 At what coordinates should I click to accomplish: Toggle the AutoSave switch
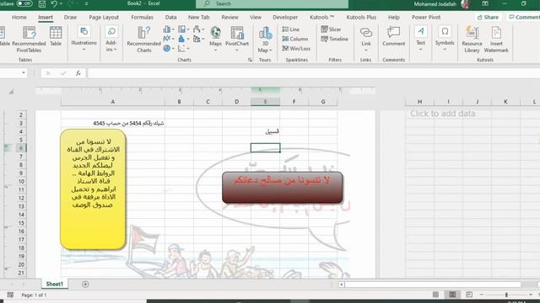(x=24, y=3)
